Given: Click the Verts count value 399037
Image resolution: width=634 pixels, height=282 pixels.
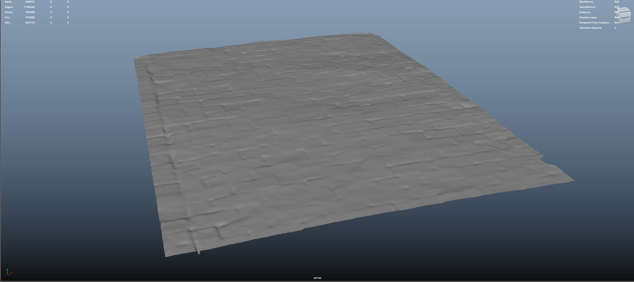Looking at the screenshot, I should click(x=30, y=2).
